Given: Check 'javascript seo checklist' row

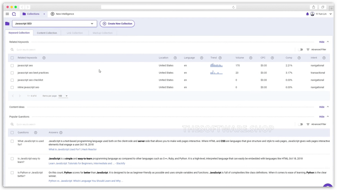Looking at the screenshot, I should (x=12, y=80).
